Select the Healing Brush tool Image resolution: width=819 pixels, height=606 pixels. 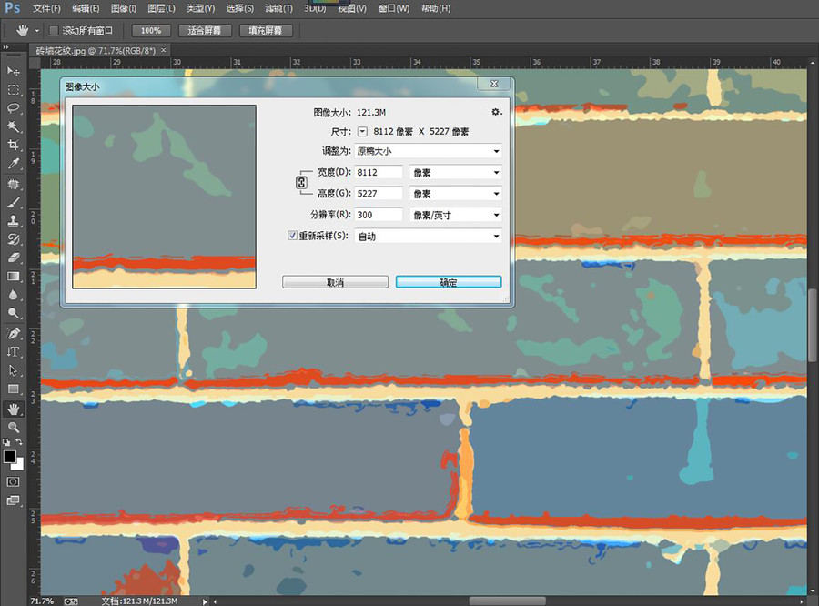13,184
